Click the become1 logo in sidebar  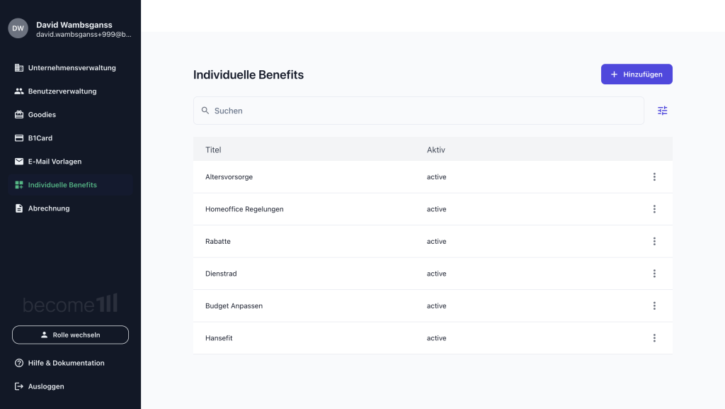click(70, 304)
